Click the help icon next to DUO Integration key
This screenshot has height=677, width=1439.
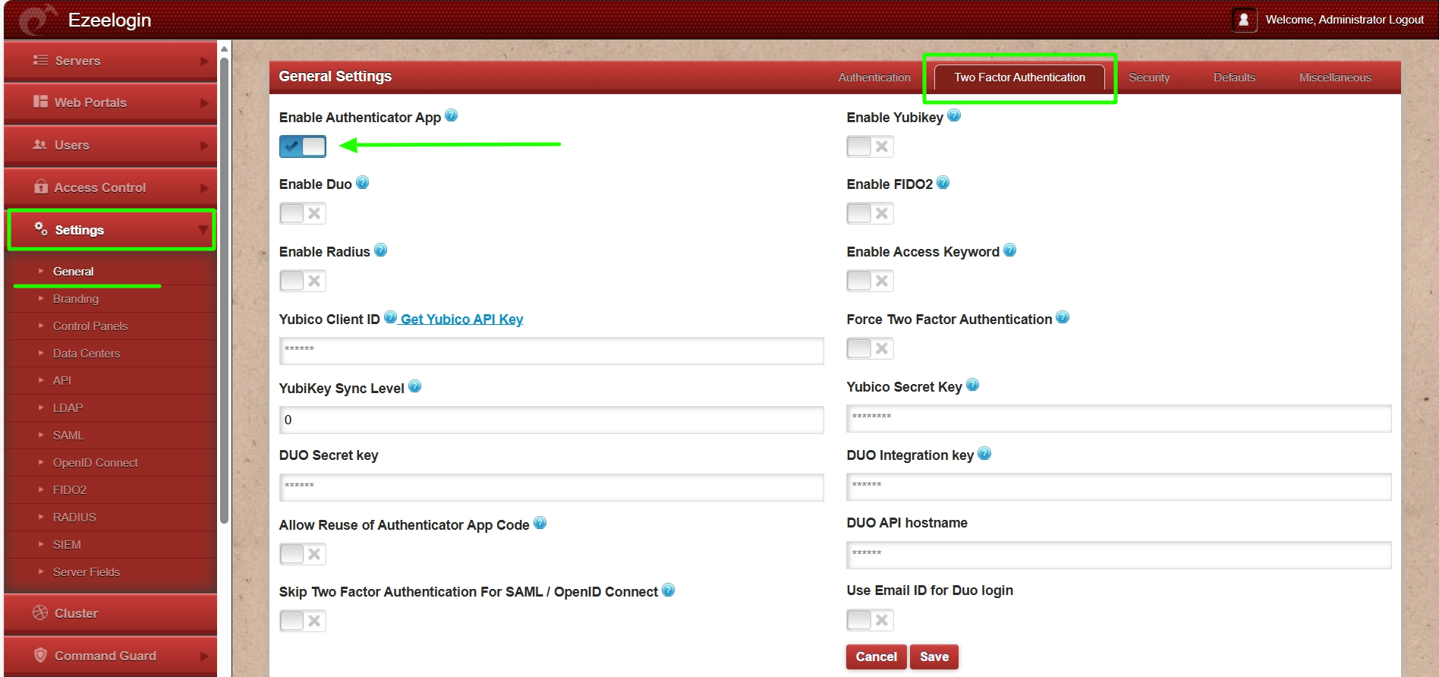(984, 454)
